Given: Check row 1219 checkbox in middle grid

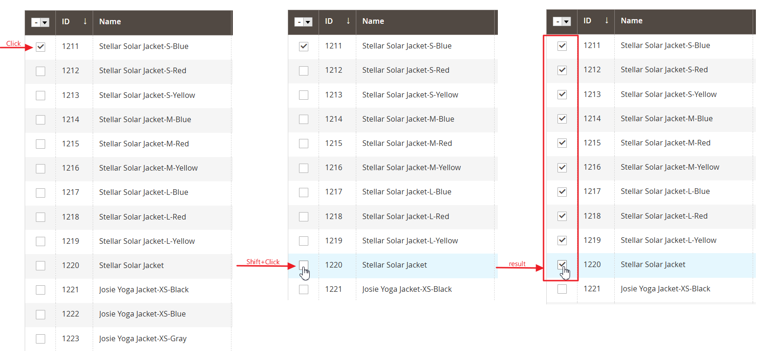Looking at the screenshot, I should click(x=304, y=241).
